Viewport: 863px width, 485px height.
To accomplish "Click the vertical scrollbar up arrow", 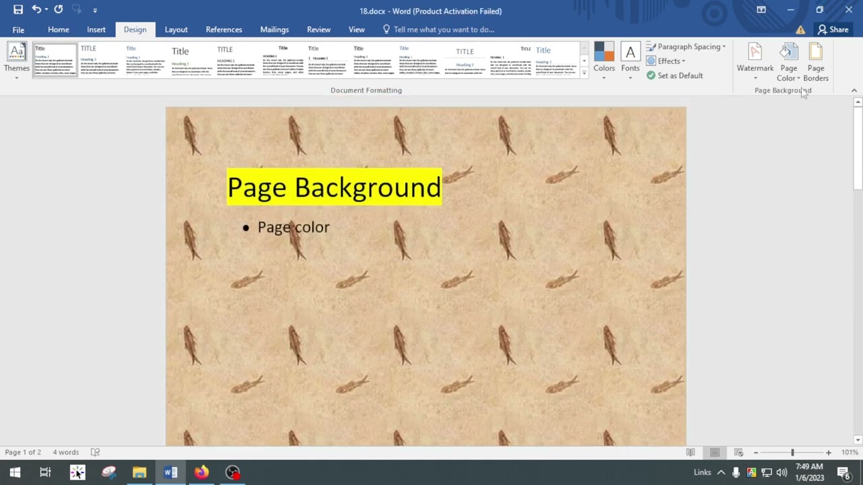I will click(858, 102).
